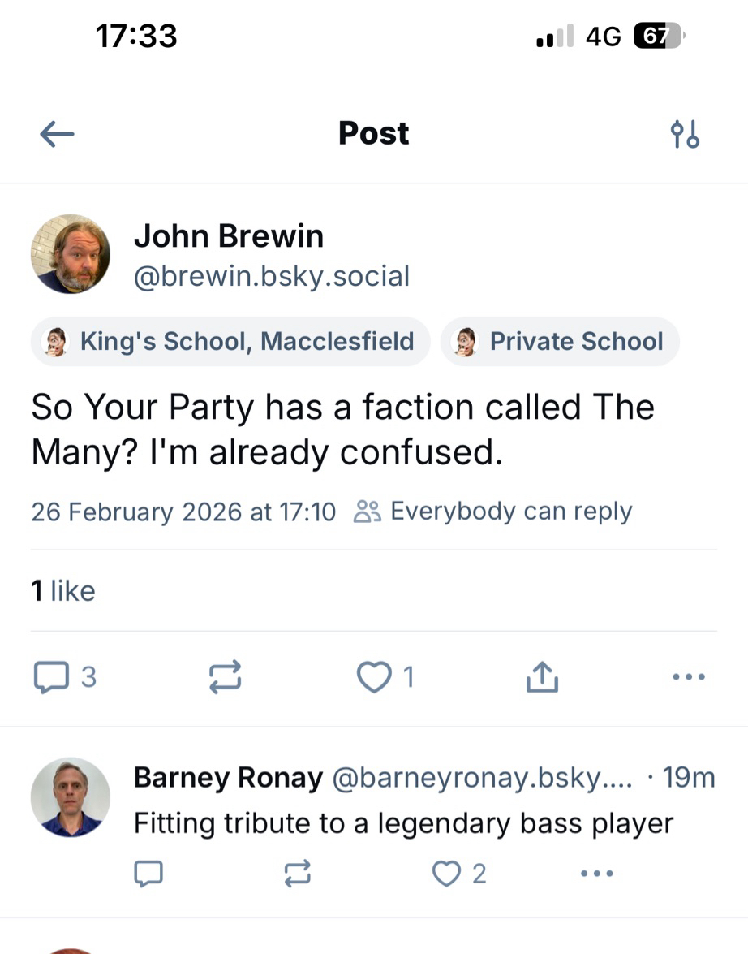Open Barney Ronay's avatar
Viewport: 748px width, 954px height.
point(71,797)
